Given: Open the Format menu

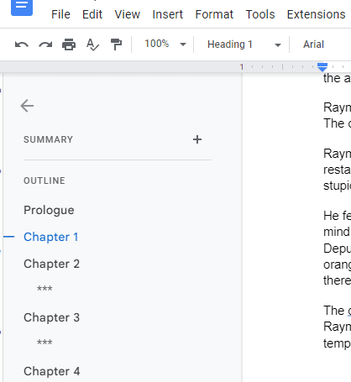Looking at the screenshot, I should [214, 14].
